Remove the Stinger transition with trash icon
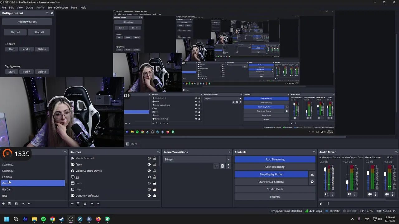This screenshot has height=224, width=399. 222,166
